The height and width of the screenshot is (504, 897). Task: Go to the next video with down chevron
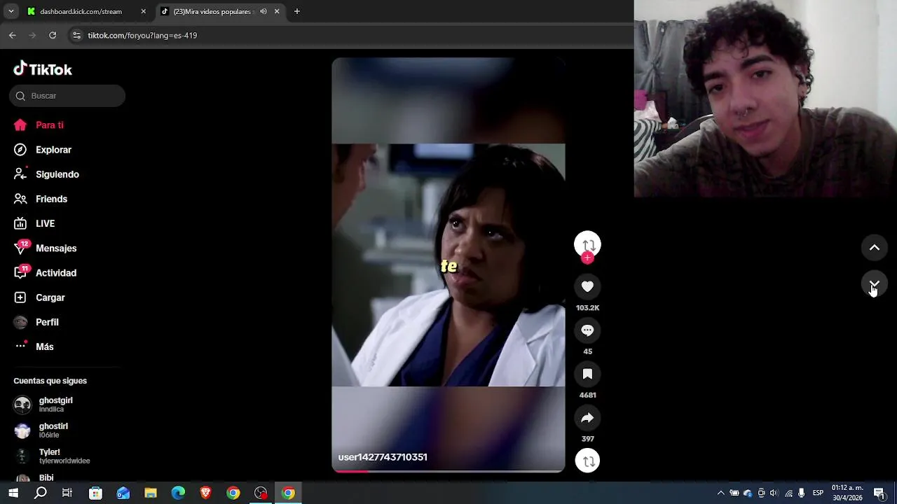click(875, 284)
